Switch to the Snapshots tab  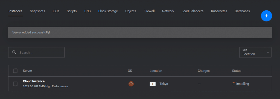click(37, 11)
